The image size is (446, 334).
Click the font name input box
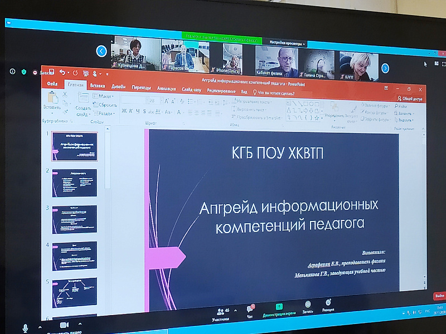pyautogui.click(x=134, y=100)
